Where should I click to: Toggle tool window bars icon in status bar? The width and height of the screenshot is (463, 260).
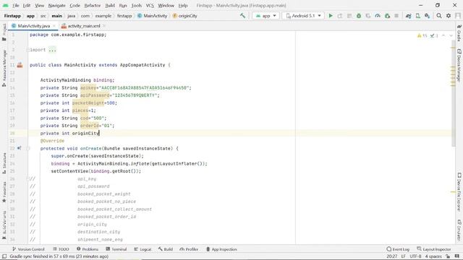[4, 256]
